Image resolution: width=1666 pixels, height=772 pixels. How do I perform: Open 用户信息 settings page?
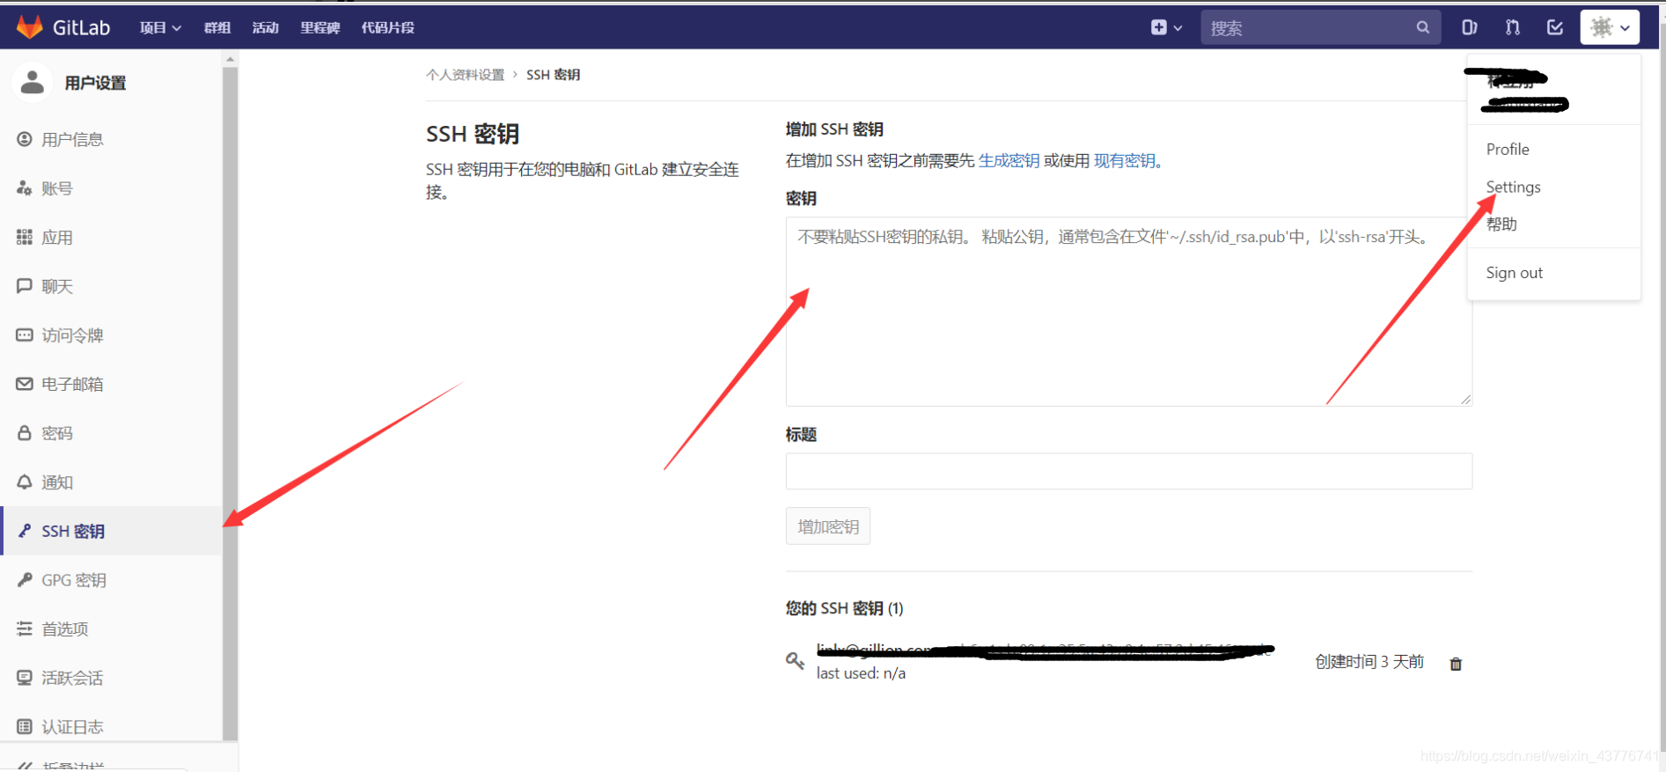pyautogui.click(x=72, y=139)
